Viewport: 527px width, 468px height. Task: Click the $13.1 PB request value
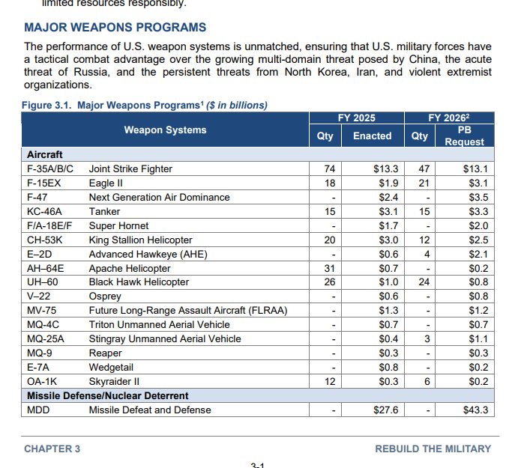pyautogui.click(x=475, y=168)
